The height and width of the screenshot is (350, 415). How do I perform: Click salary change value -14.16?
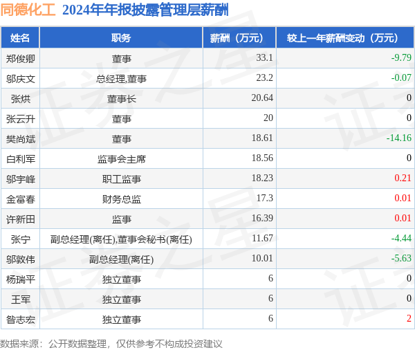[399, 138]
